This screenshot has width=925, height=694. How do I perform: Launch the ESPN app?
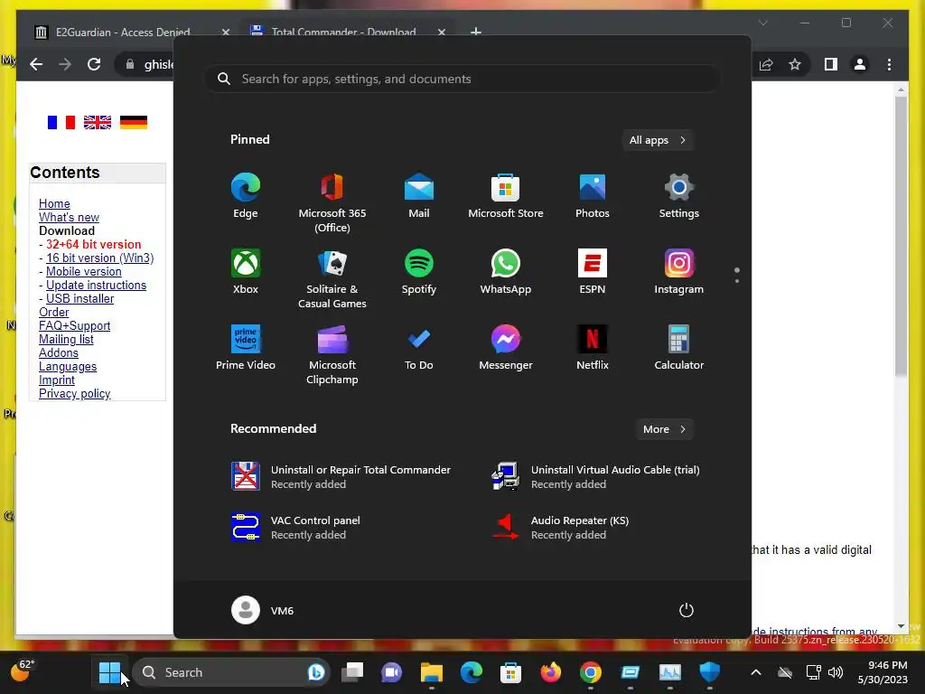[593, 271]
